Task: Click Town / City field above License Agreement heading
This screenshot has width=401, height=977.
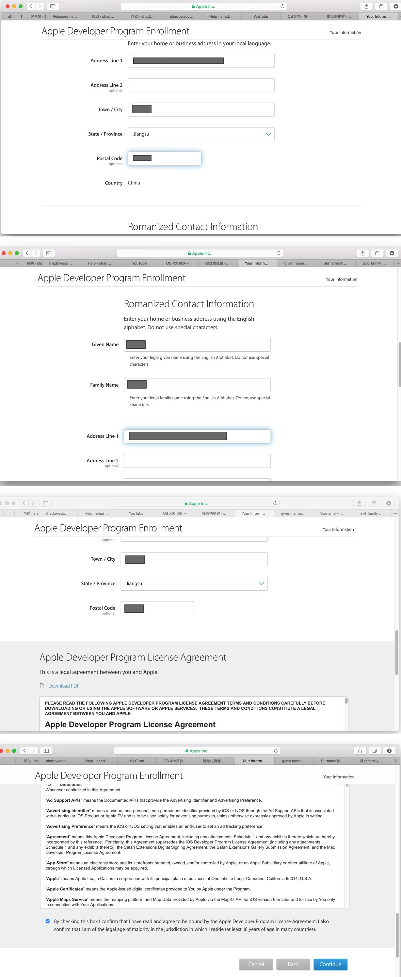Action: [x=194, y=559]
